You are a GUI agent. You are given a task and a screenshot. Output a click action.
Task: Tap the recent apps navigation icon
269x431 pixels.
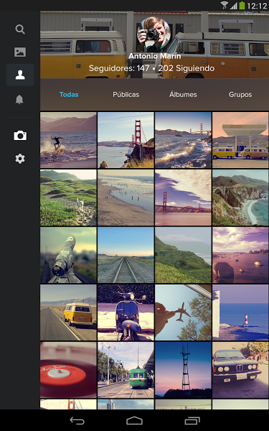pyautogui.click(x=192, y=420)
